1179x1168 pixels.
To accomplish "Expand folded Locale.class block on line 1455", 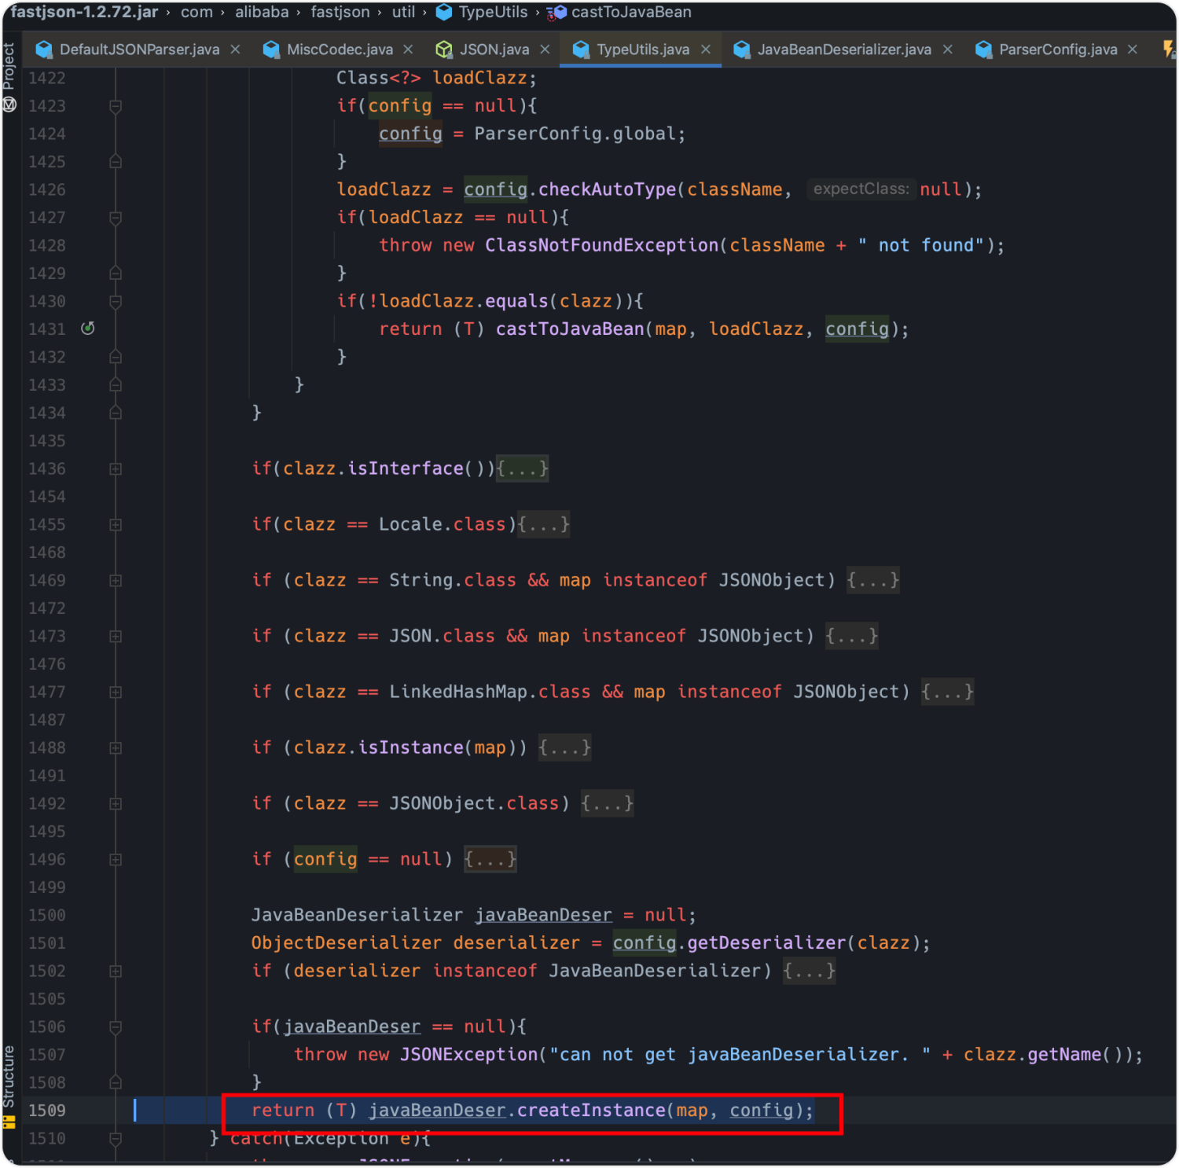I will (x=116, y=525).
